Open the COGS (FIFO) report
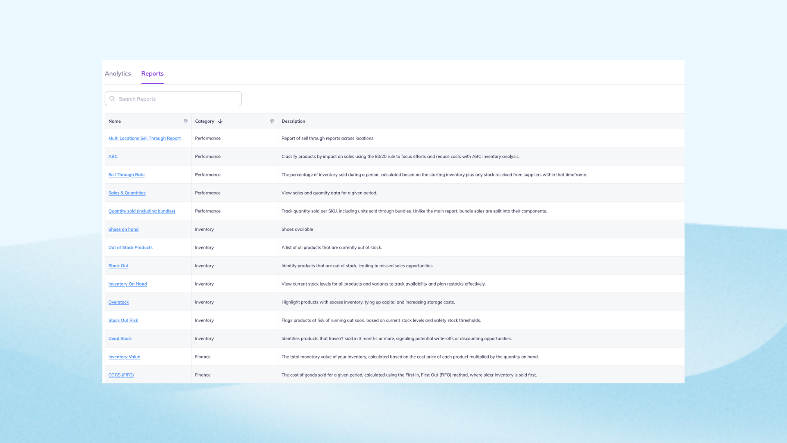The image size is (787, 443). (121, 375)
